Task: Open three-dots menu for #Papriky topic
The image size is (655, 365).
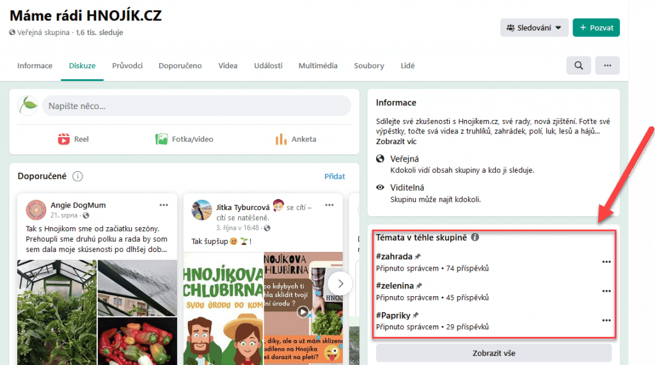Action: (x=606, y=320)
